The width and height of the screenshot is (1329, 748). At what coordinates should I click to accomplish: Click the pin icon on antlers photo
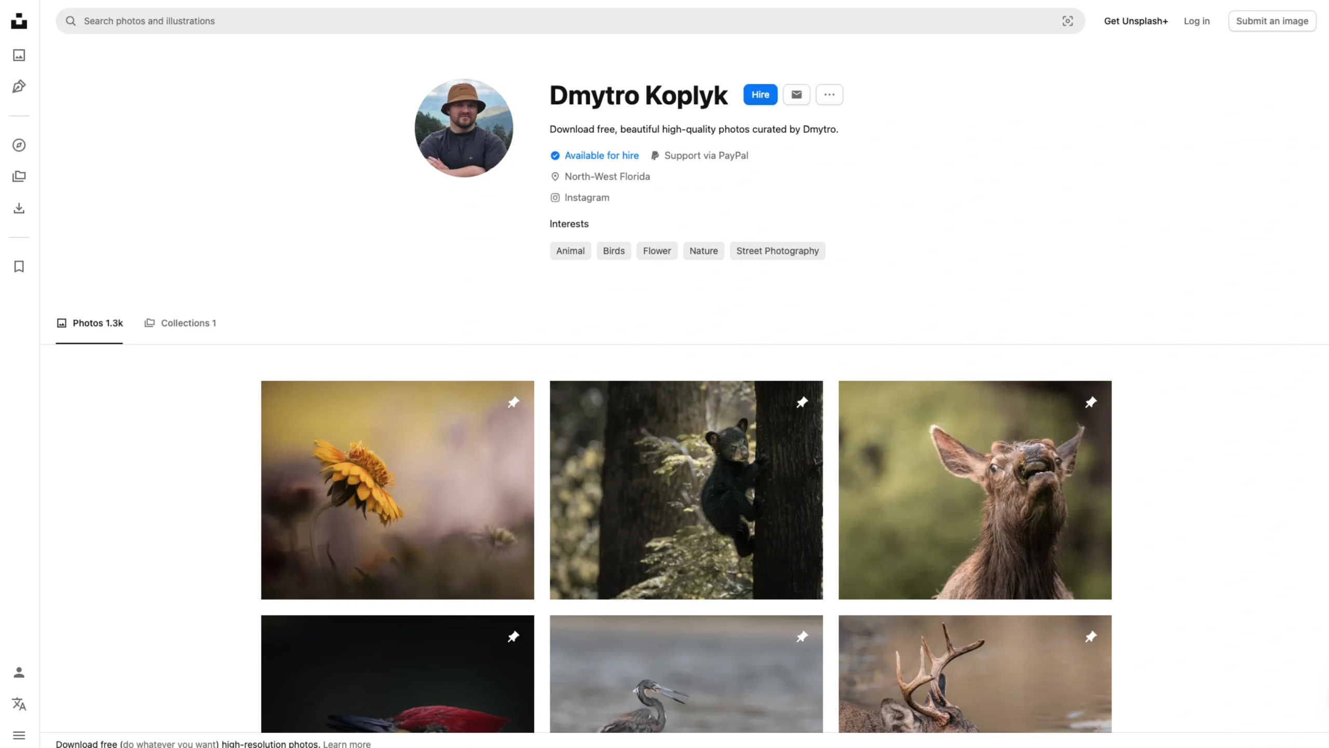[1091, 636]
